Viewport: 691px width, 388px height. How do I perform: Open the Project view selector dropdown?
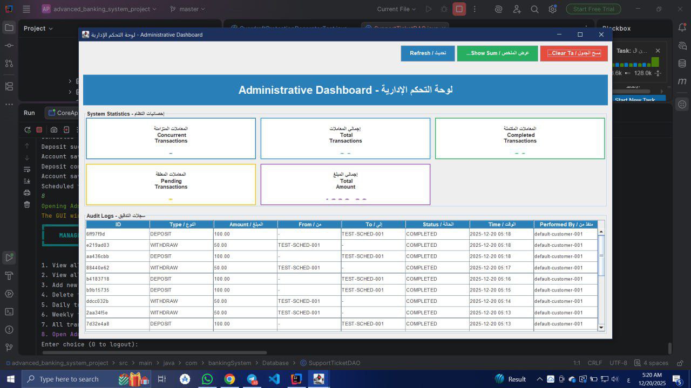point(38,29)
